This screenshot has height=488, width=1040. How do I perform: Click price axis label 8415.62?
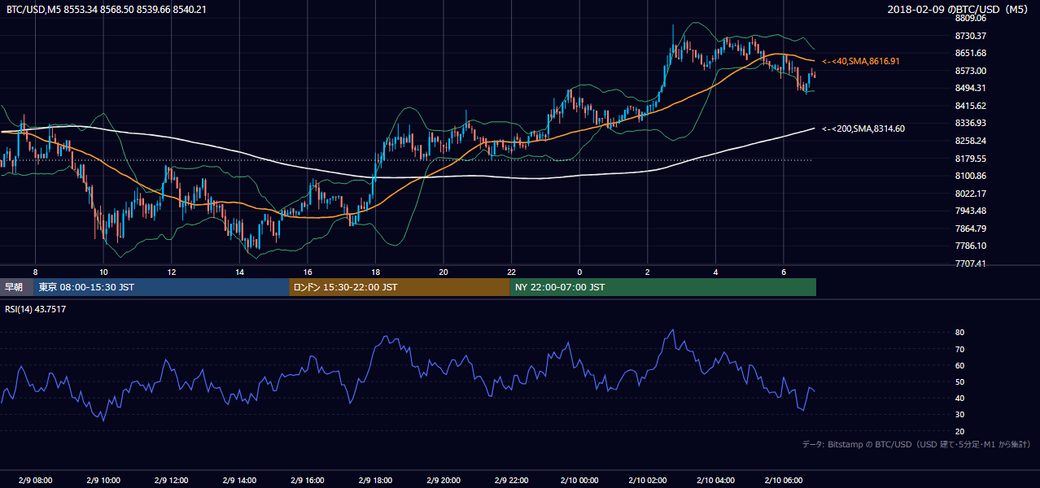(x=970, y=106)
